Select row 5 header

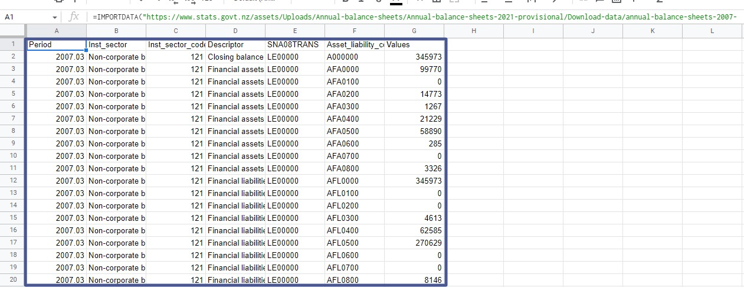(x=12, y=94)
